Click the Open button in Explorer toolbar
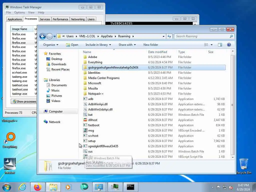 click(x=72, y=45)
